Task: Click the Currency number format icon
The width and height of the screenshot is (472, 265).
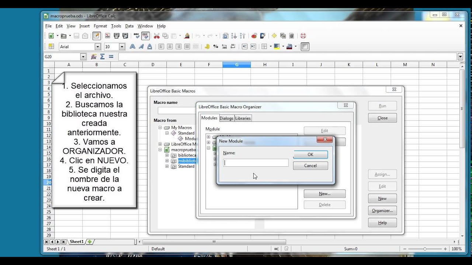Action: pos(207,46)
